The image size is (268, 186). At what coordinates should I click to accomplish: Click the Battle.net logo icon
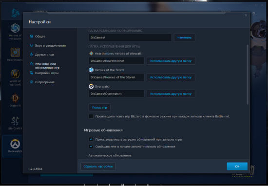pos(15,13)
